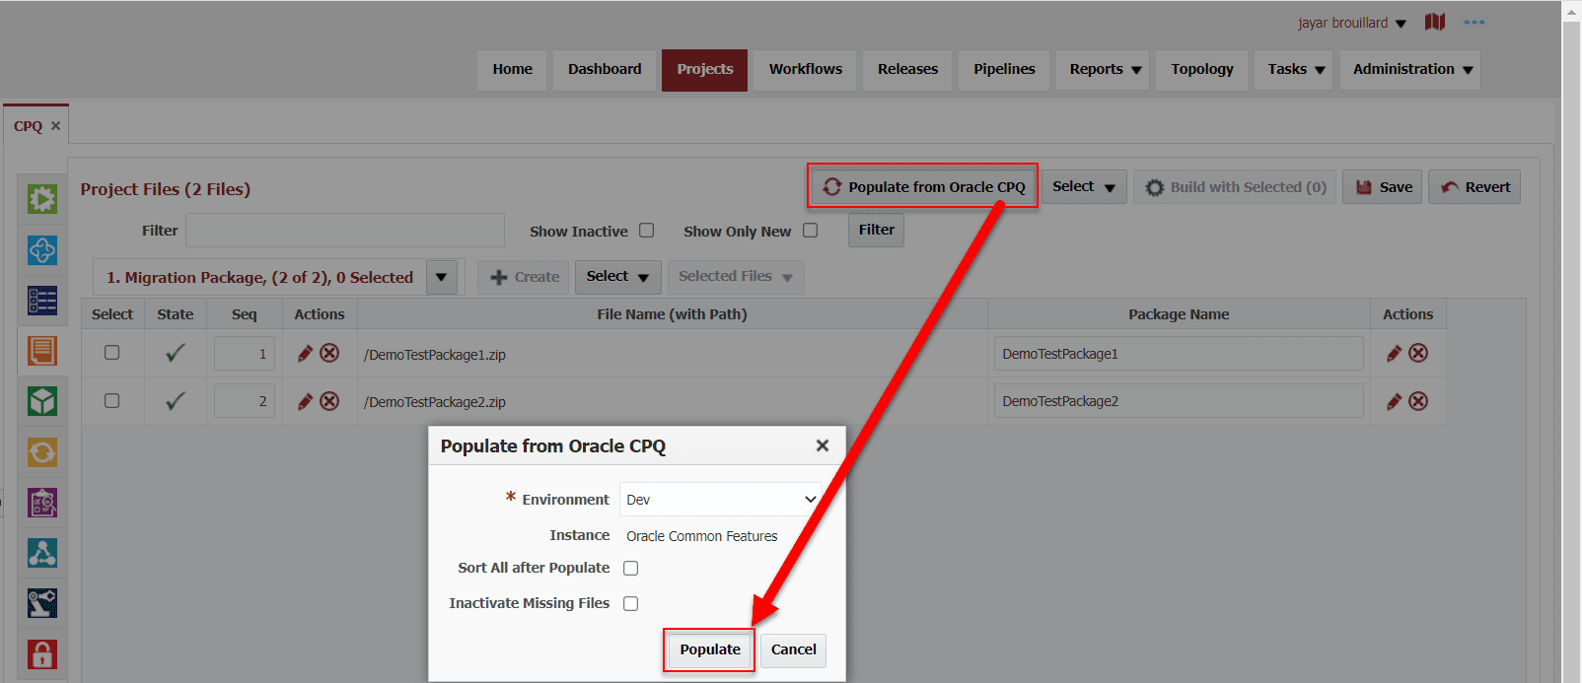Click the vertical scrollbar up arrow
Image resolution: width=1582 pixels, height=683 pixels.
click(x=1571, y=10)
